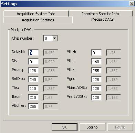Open the Chip number dropdown arrow
135x133 pixels.
(x=55, y=38)
